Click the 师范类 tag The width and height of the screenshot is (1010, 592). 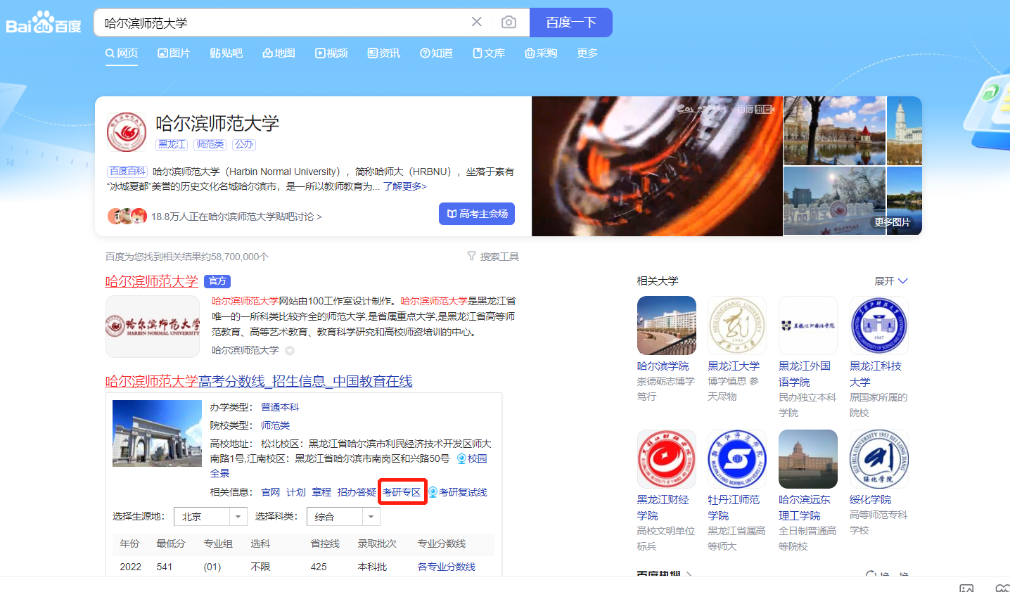210,144
